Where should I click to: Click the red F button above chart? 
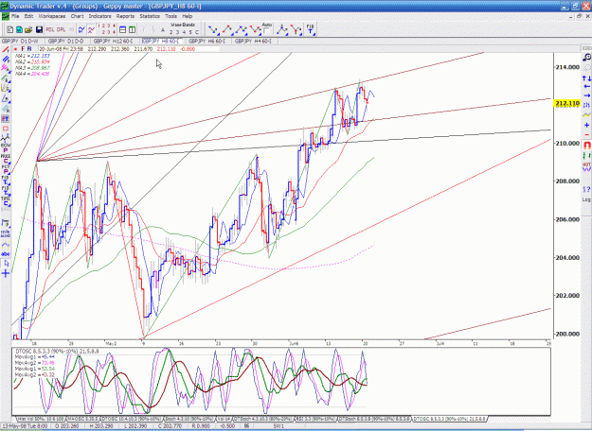tap(23, 49)
